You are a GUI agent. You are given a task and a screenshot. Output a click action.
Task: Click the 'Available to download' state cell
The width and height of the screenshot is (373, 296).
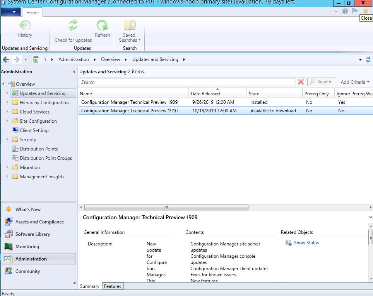pyautogui.click(x=273, y=111)
